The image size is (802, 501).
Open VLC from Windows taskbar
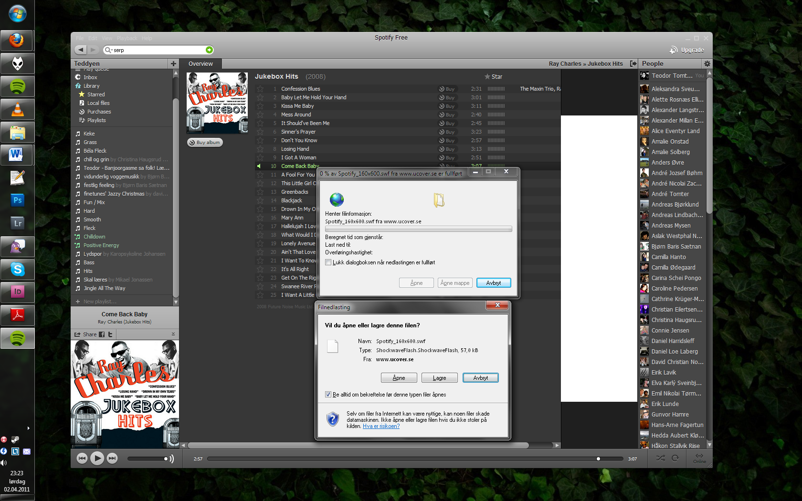[17, 109]
